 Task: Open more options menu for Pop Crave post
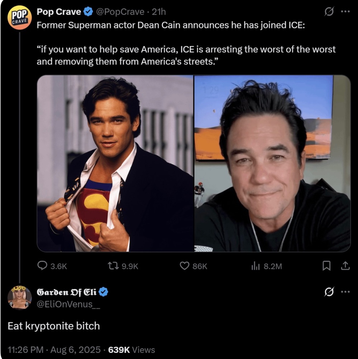point(345,12)
